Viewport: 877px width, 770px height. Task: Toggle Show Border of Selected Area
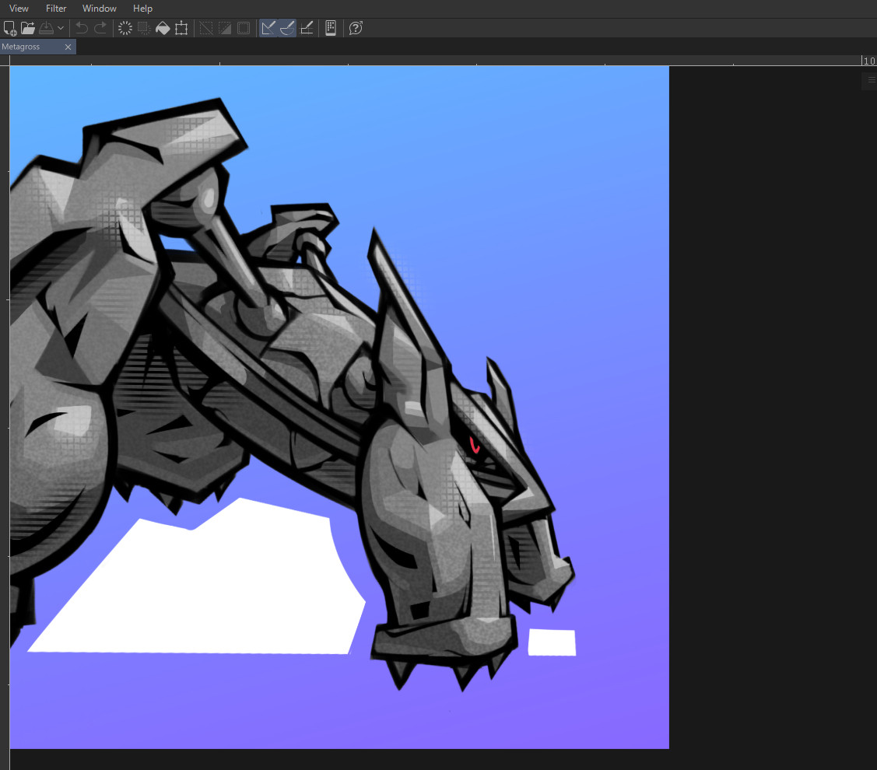(x=244, y=28)
